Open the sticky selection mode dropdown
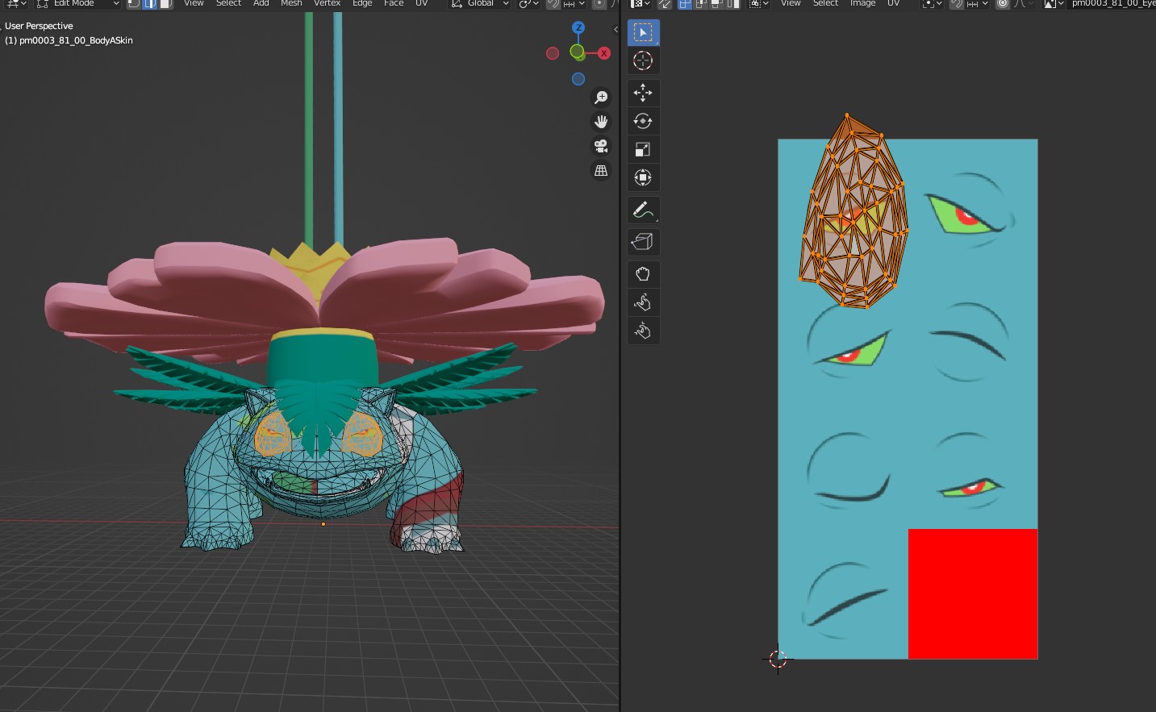 click(758, 3)
